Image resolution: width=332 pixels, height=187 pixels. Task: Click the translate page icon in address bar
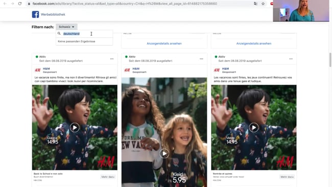point(255,4)
